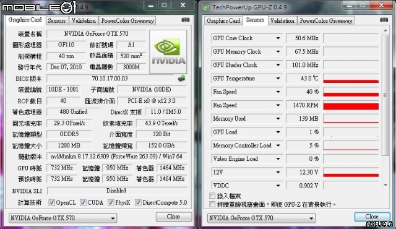Click the bandwidth value 152.0 GB/s

click(x=161, y=145)
